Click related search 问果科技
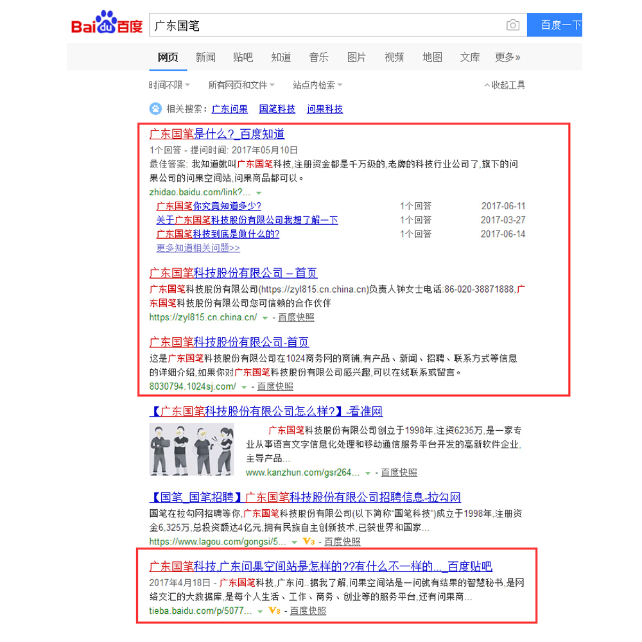This screenshot has width=642, height=642. pyautogui.click(x=325, y=109)
